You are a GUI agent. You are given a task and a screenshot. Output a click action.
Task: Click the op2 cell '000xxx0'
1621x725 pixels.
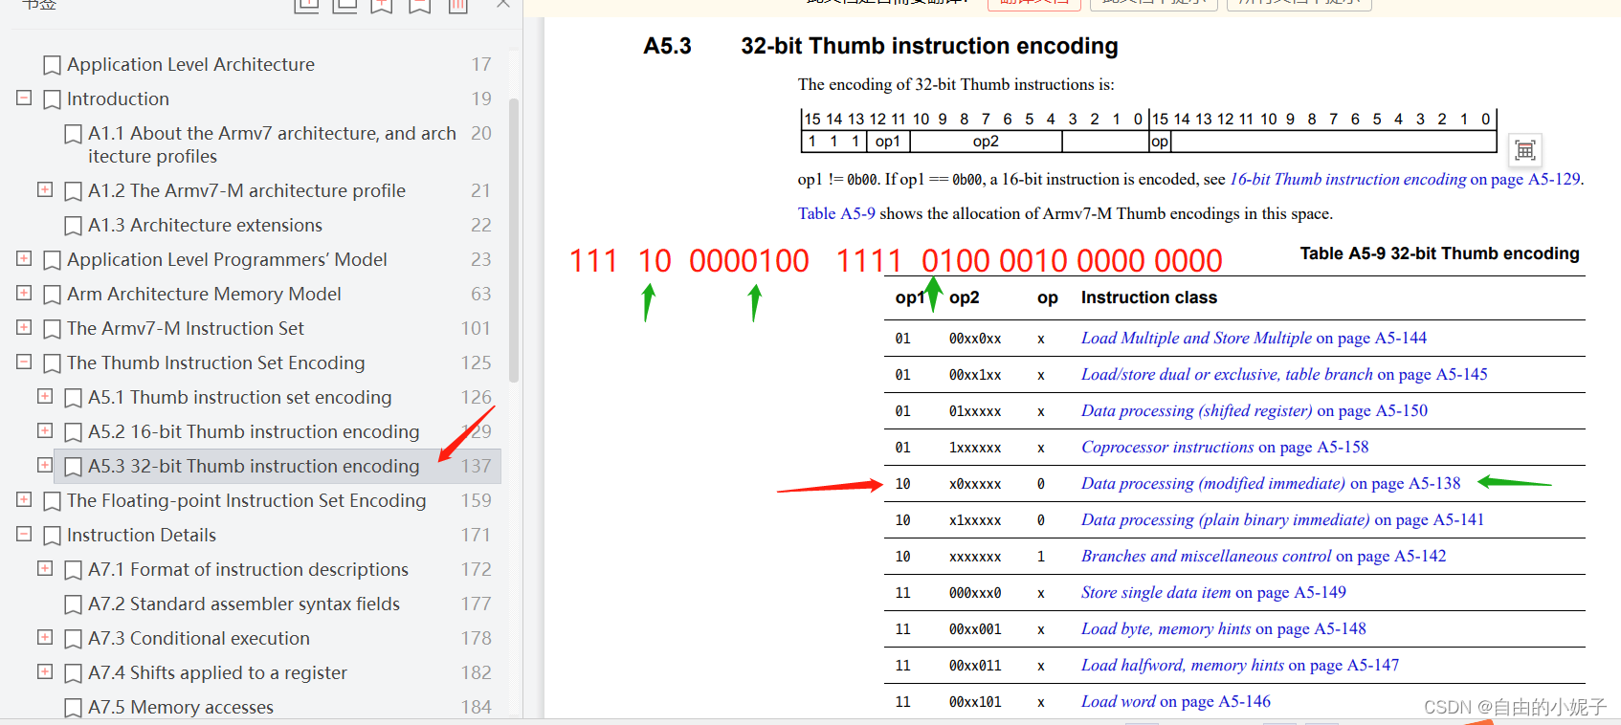click(975, 593)
